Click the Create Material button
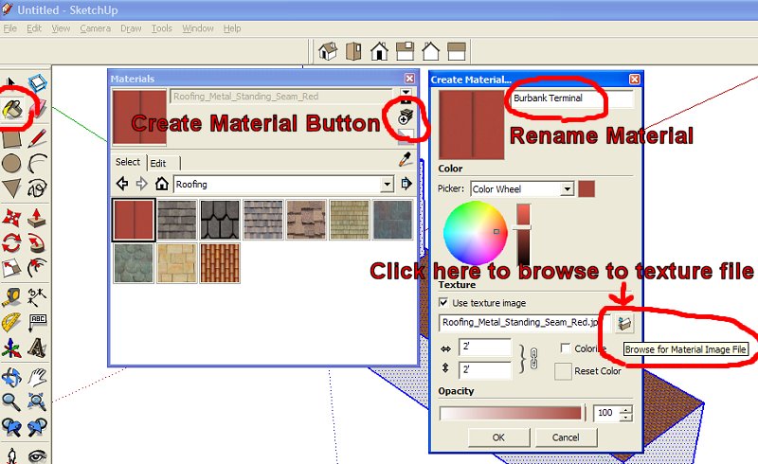Image resolution: width=758 pixels, height=464 pixels. pos(406,116)
